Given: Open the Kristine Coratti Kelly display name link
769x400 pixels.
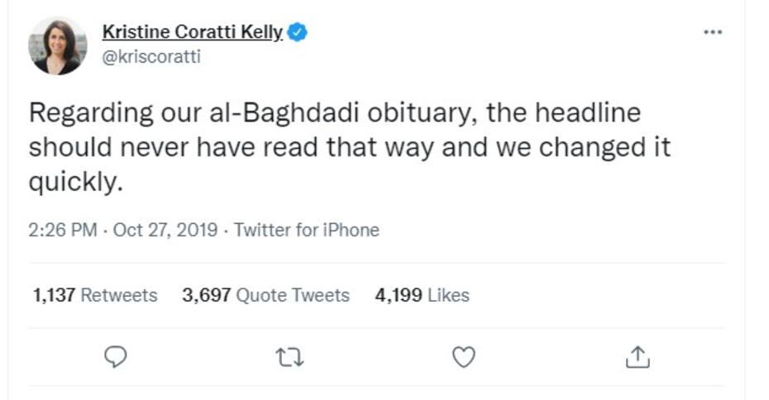Looking at the screenshot, I should [193, 32].
